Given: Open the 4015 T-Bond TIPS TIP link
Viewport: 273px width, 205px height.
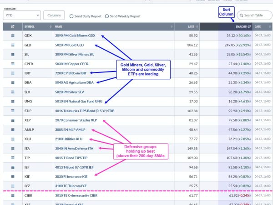Looking at the screenshot, I should pyautogui.click(x=71, y=158).
